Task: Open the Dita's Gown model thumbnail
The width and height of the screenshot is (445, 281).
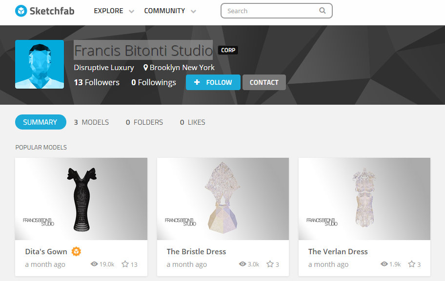Action: (x=81, y=199)
